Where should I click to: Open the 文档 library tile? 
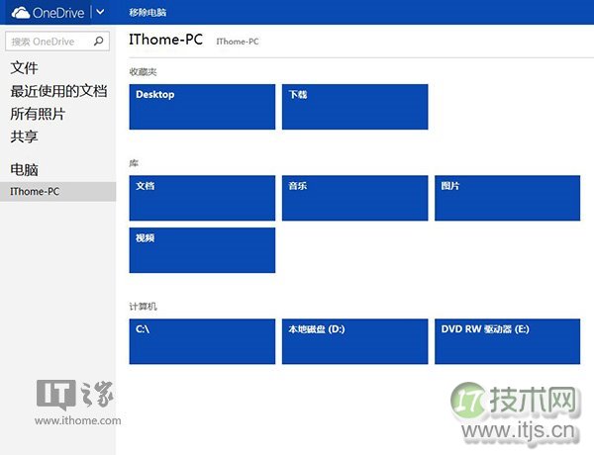pos(202,198)
